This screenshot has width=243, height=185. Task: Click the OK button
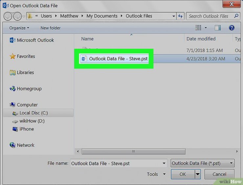tap(183, 174)
